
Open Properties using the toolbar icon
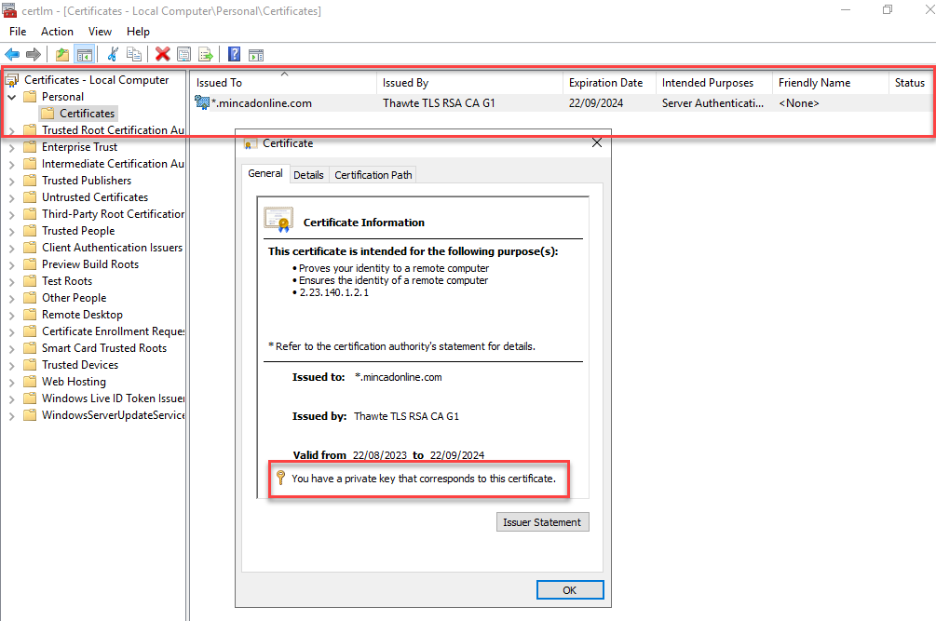click(x=183, y=54)
